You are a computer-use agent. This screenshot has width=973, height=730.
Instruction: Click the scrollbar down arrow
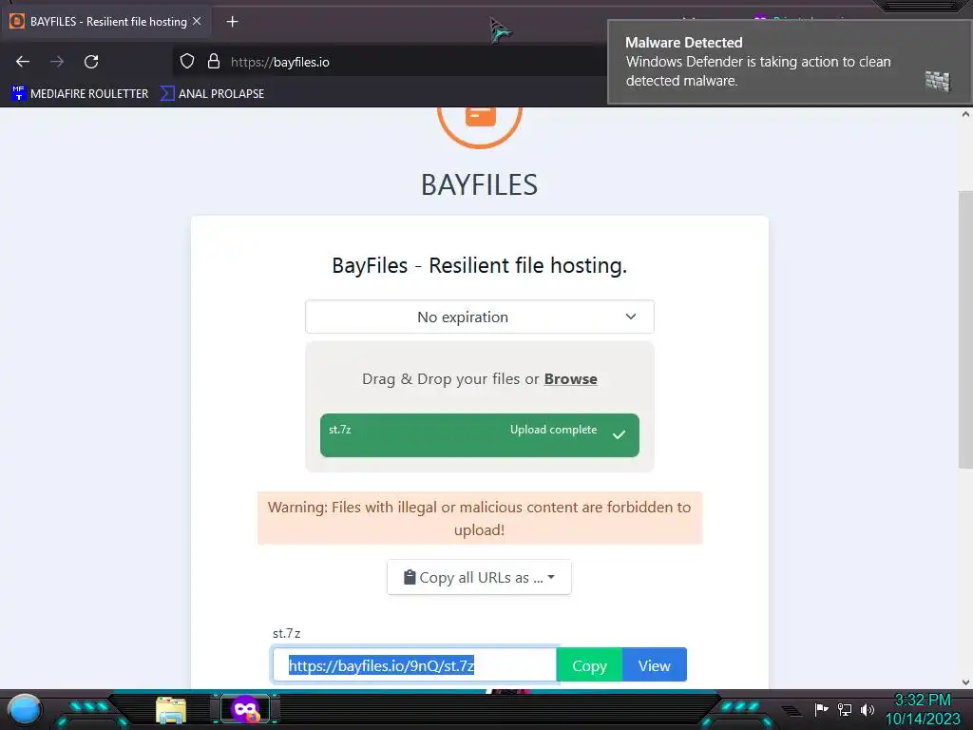tap(965, 682)
